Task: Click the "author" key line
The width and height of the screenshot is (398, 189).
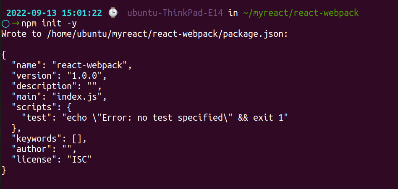Action: coord(44,149)
